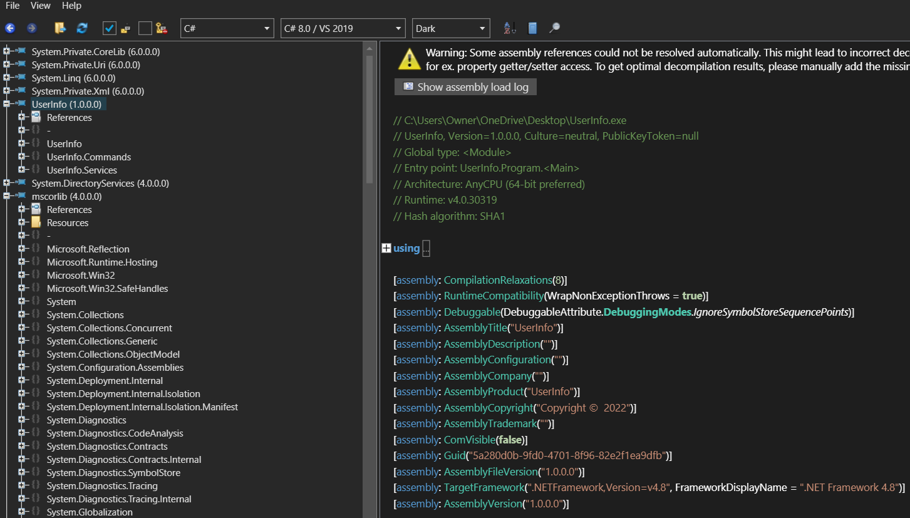
Task: Enable the unchecked toolbar checkbox
Action: click(x=145, y=28)
